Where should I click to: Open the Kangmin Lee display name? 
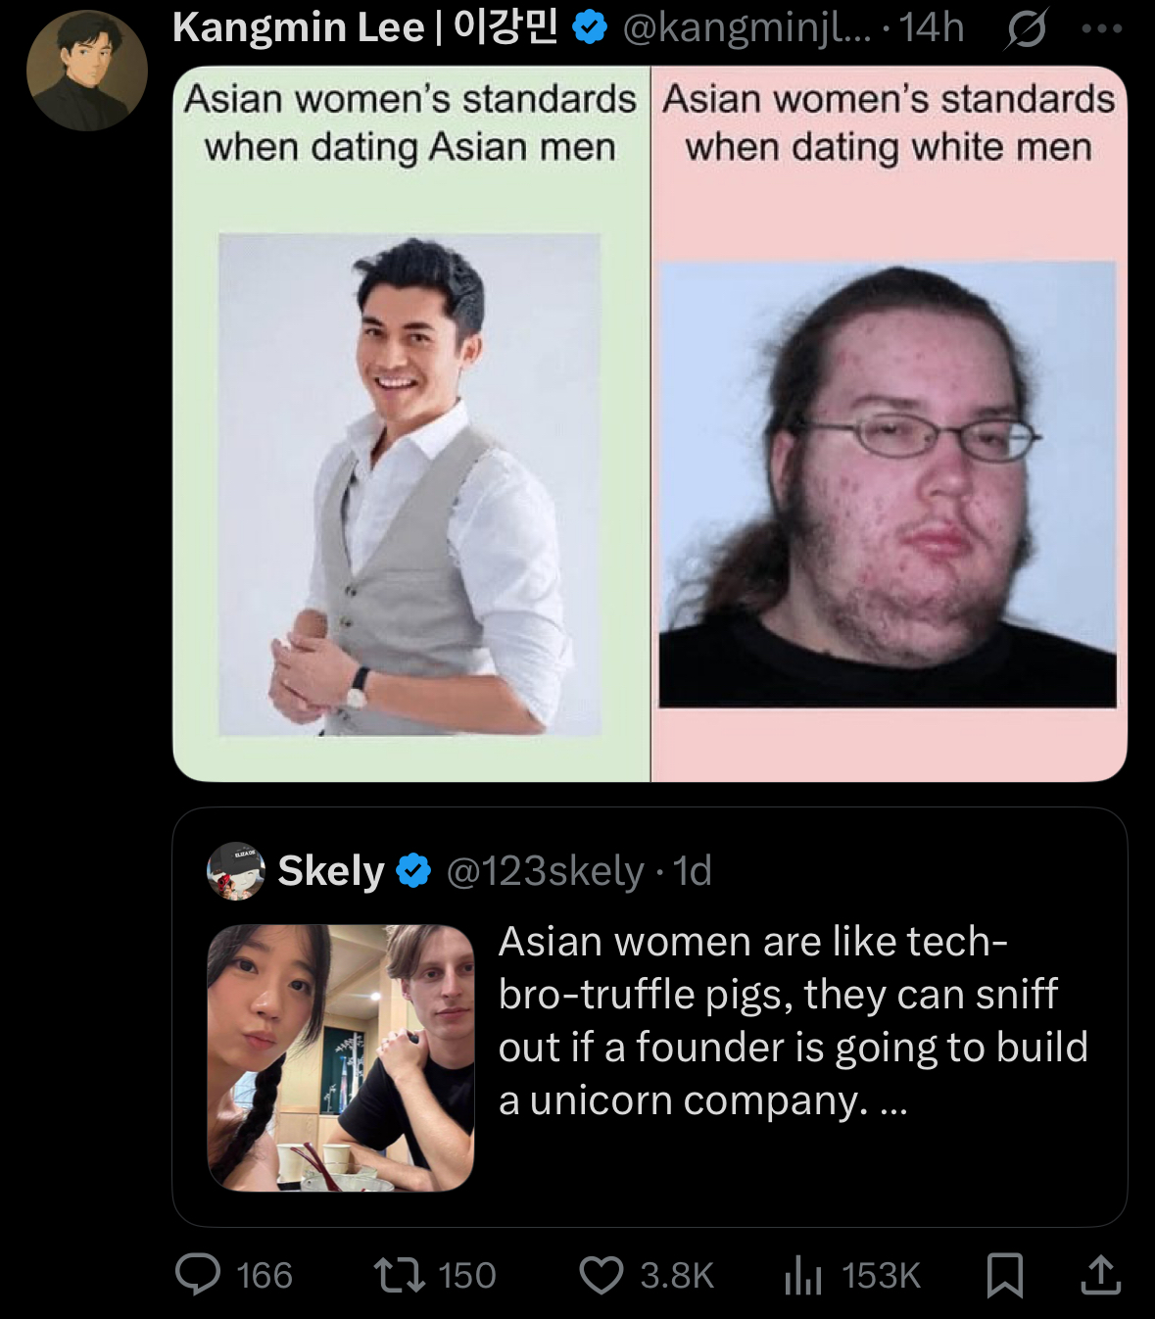pyautogui.click(x=365, y=27)
